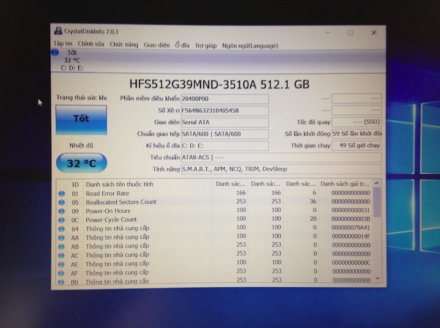This screenshot has height=328, width=440.
Task: Click status icon of attribute row AB
Action: 62,247
